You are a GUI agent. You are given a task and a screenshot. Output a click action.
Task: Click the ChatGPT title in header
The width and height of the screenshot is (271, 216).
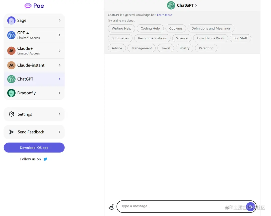click(x=185, y=5)
